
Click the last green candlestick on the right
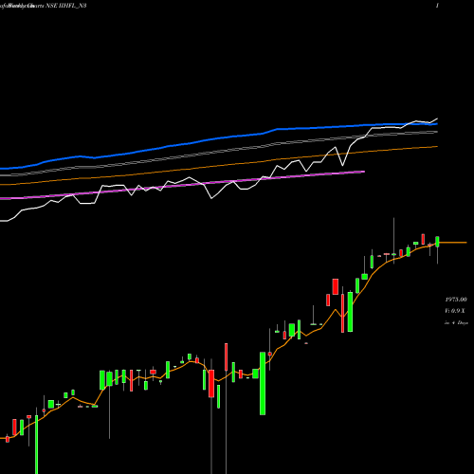[x=437, y=242]
